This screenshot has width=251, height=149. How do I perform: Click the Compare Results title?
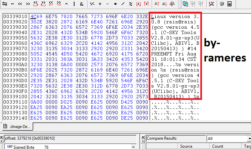(161, 138)
